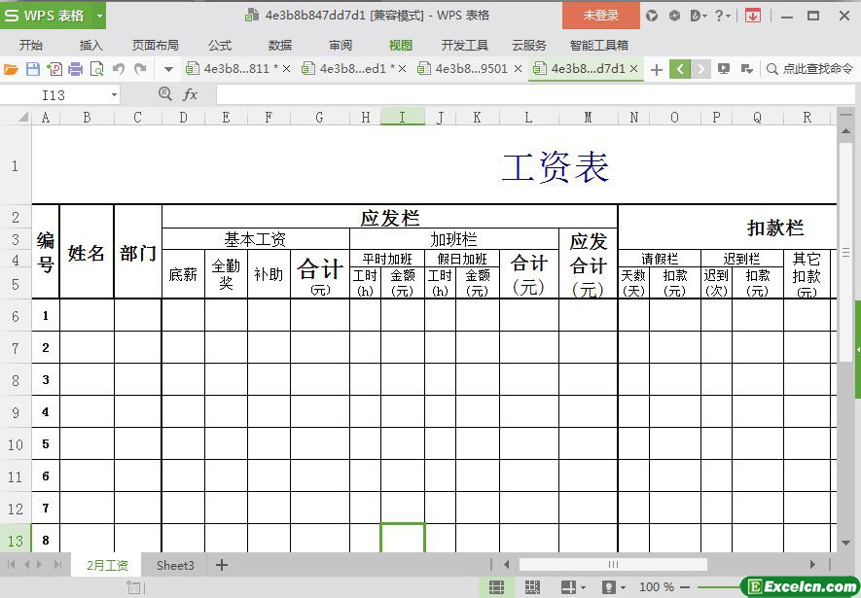The image size is (861, 598).
Task: Open the 数据 ribbon tab
Action: pos(280,45)
